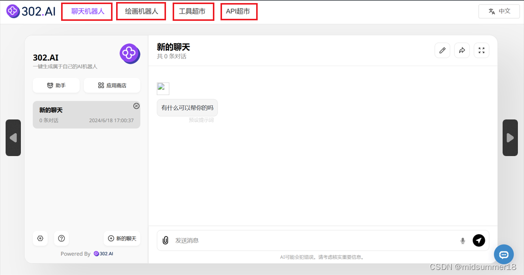The width and height of the screenshot is (524, 275).
Task: Click the purple 302.AI avatar in sidebar
Action: [130, 53]
